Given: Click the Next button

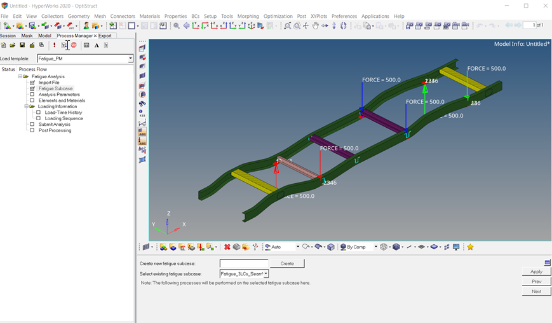Looking at the screenshot, I should 536,291.
